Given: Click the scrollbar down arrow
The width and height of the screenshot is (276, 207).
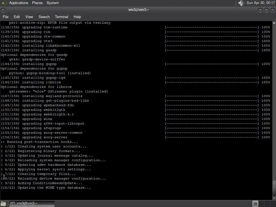Looking at the screenshot, I should pos(274,198).
